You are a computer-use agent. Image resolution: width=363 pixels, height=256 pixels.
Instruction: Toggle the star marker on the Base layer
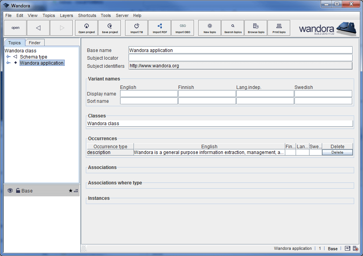70,190
